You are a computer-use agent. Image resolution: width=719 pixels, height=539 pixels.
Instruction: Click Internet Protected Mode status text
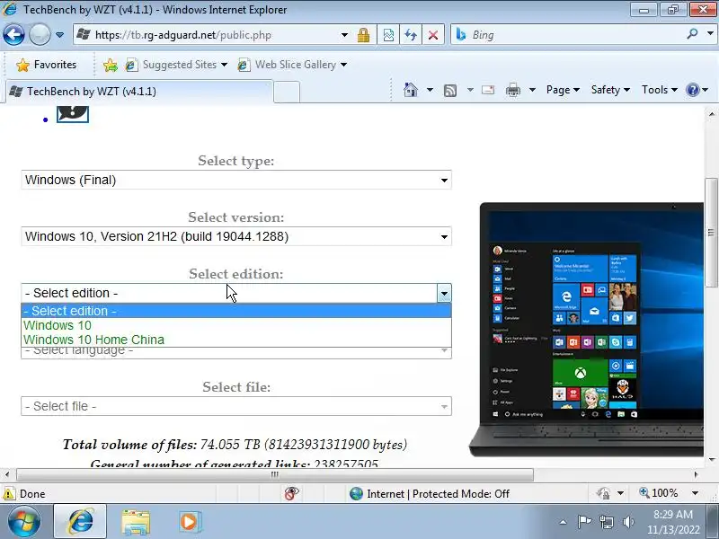pyautogui.click(x=438, y=493)
